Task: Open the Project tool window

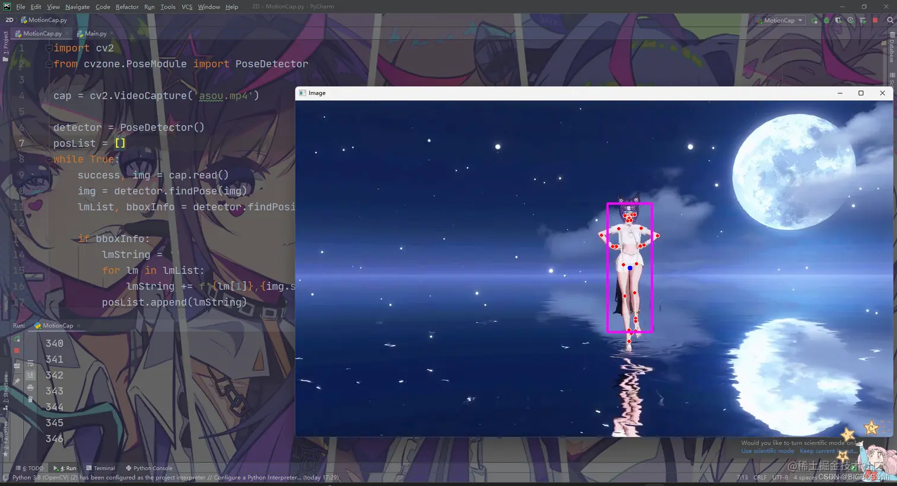Action: coord(5,46)
